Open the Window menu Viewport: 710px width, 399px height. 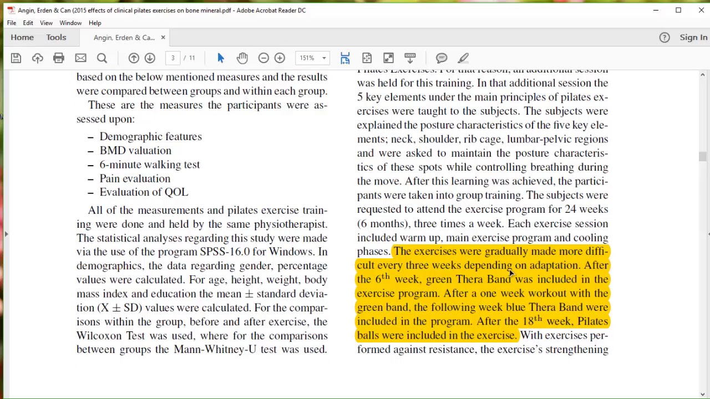coord(70,23)
